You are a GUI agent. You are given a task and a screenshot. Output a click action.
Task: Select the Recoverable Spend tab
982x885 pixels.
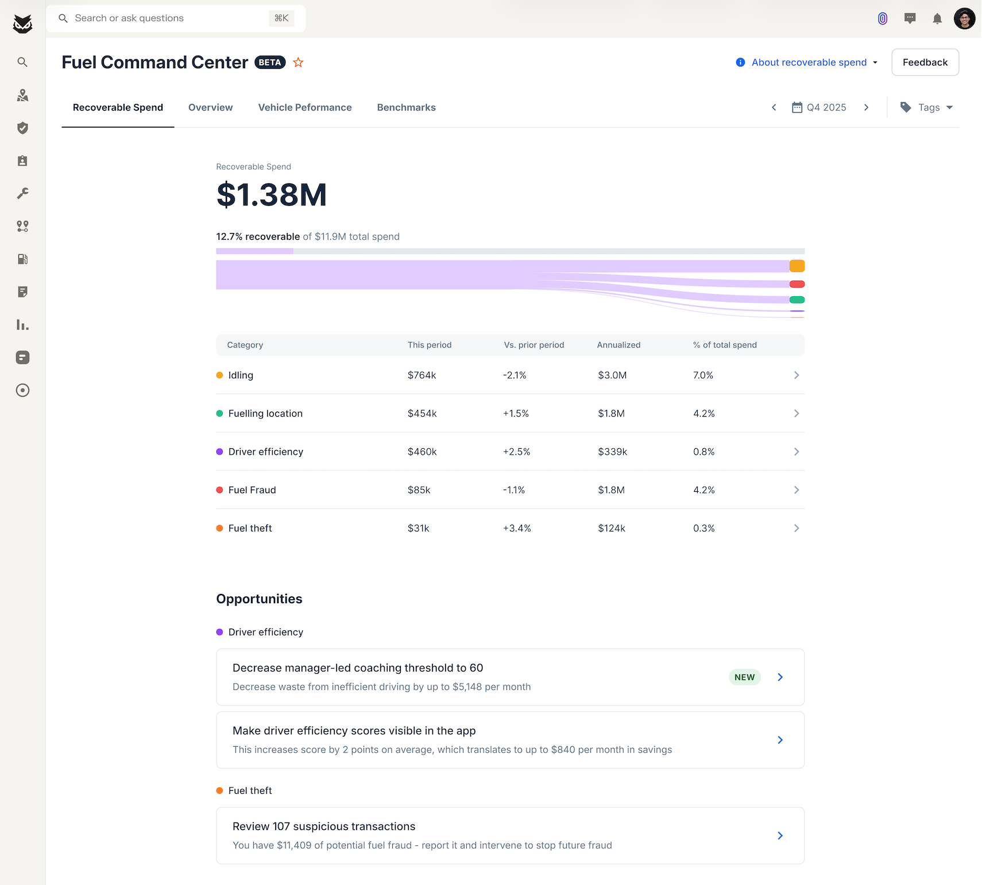point(118,107)
